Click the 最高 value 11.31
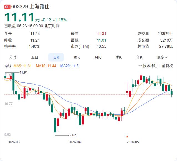Screen dimensions: 177x161 102,34
